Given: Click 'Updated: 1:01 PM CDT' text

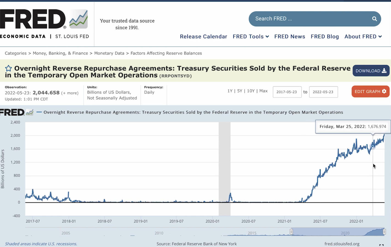Looking at the screenshot, I should (x=26, y=99).
